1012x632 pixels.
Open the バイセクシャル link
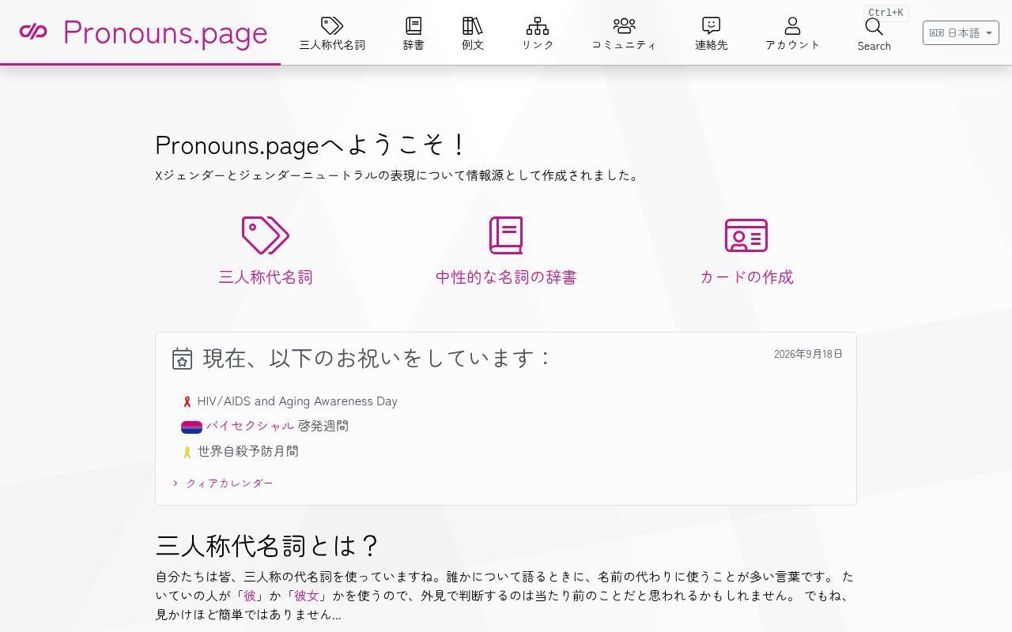point(250,426)
